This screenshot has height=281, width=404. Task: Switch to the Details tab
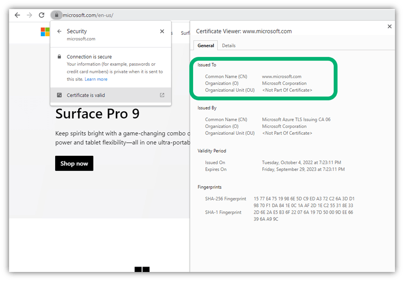coord(229,46)
